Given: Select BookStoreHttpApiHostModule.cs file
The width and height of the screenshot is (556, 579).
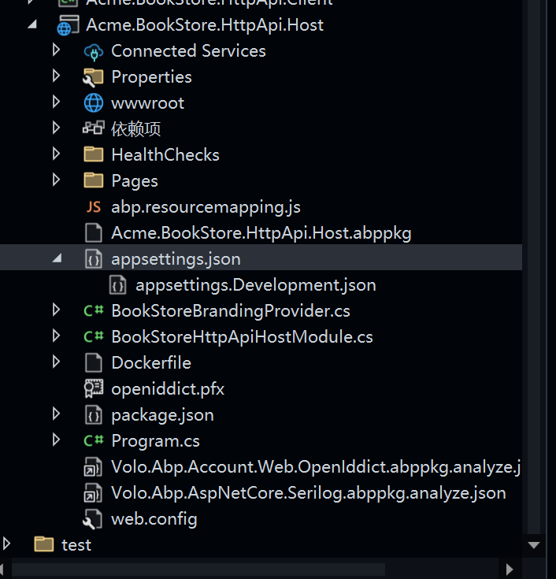Looking at the screenshot, I should [x=242, y=337].
